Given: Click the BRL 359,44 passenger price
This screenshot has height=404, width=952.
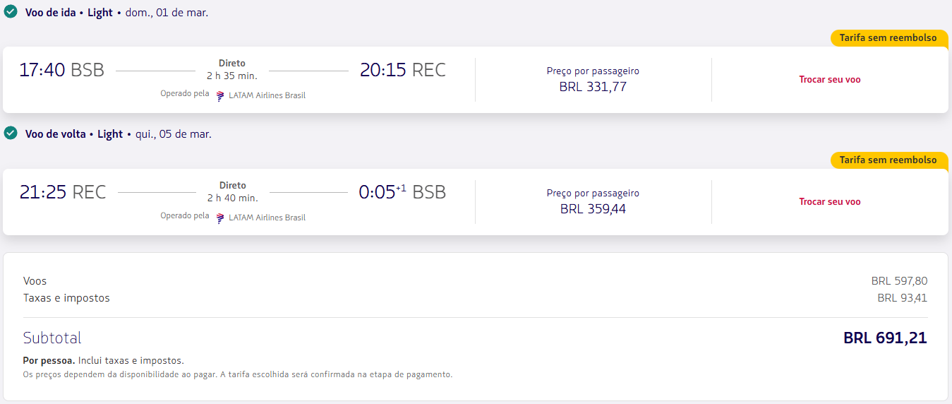Looking at the screenshot, I should (593, 209).
